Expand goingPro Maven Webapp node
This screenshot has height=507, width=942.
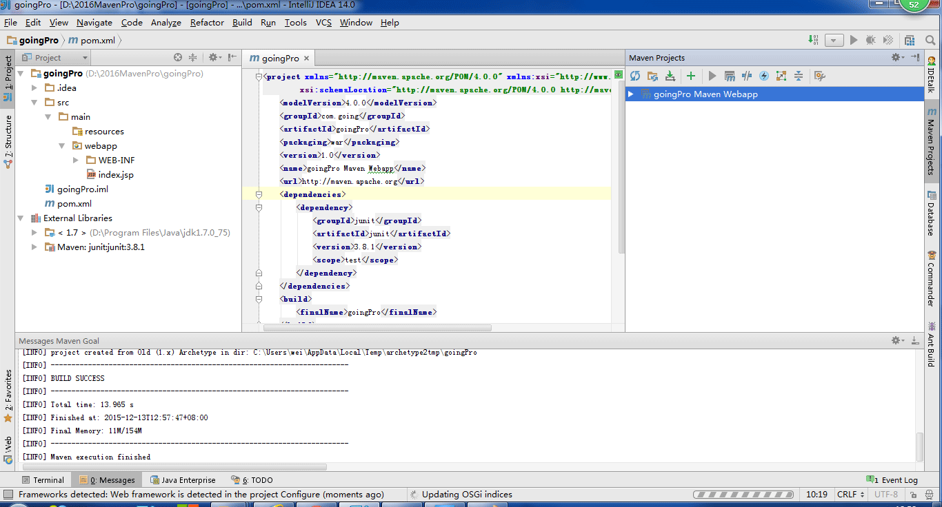click(631, 94)
